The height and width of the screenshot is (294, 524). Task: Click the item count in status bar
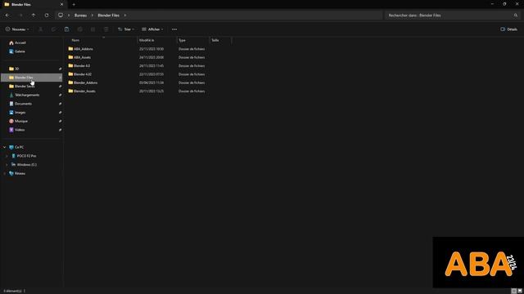coord(12,291)
